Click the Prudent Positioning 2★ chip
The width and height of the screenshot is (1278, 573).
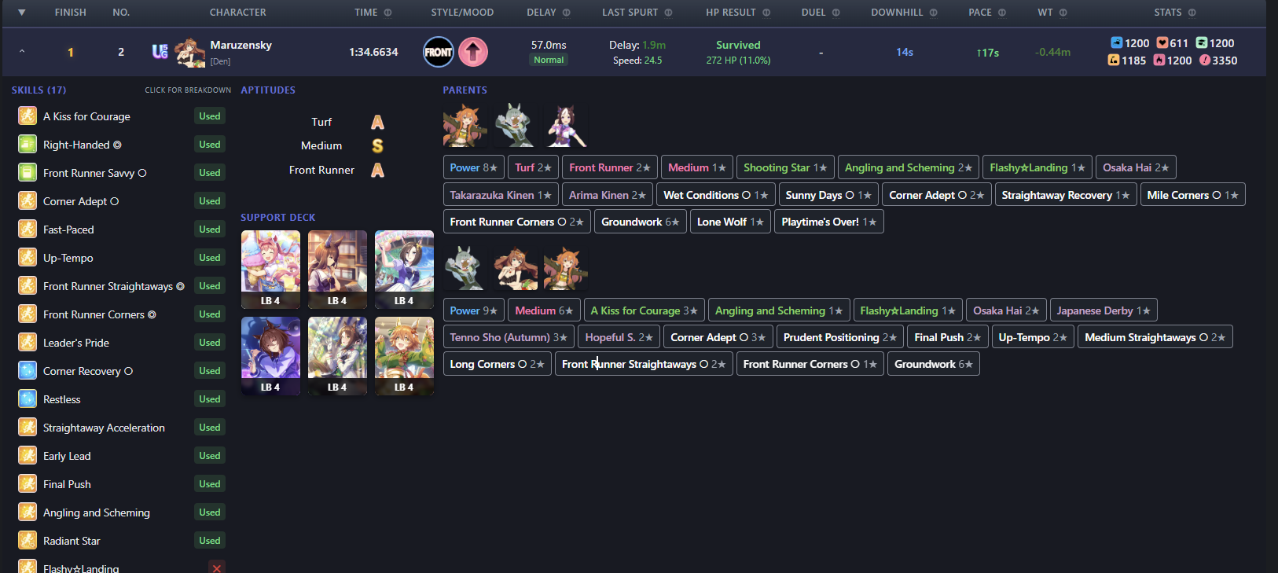point(840,337)
